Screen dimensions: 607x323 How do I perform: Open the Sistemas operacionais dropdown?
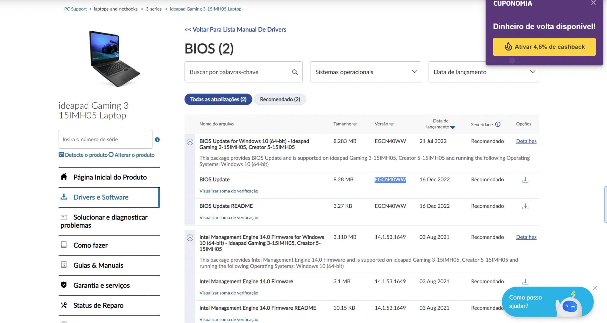[x=365, y=72]
